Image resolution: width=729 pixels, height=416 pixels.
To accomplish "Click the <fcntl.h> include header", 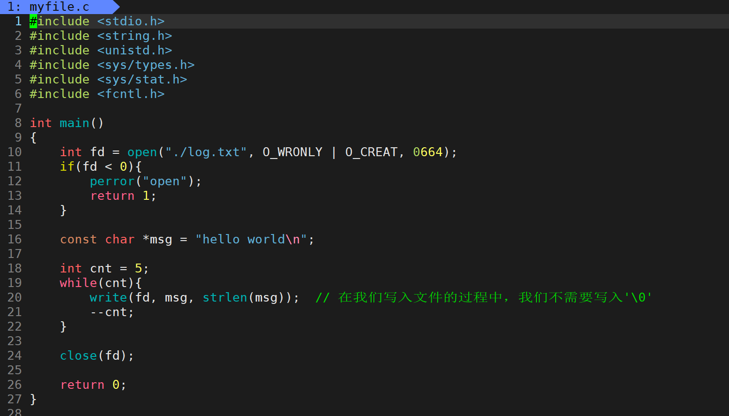I will [x=131, y=94].
